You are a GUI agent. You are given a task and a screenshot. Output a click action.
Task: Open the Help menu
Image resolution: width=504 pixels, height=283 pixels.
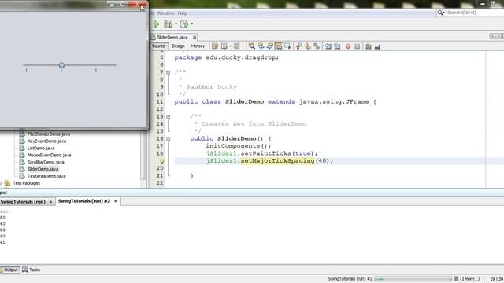pyautogui.click(x=182, y=13)
